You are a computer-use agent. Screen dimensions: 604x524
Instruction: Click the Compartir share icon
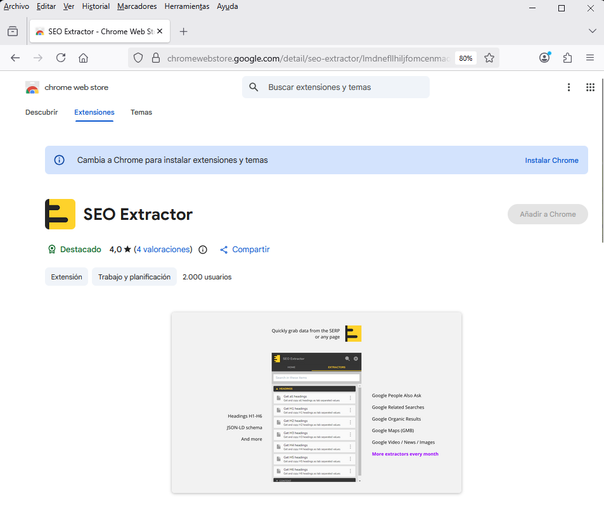coord(224,250)
